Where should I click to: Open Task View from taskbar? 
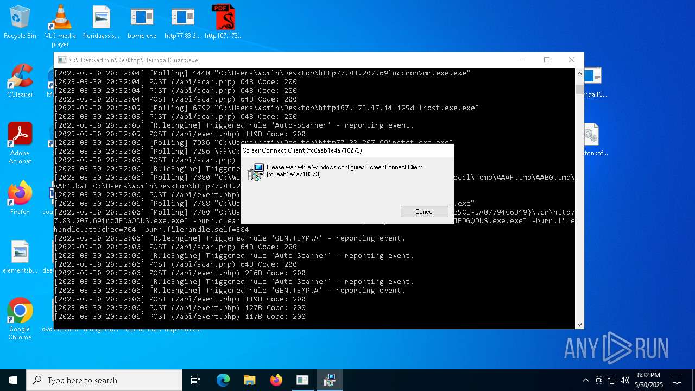pos(195,380)
